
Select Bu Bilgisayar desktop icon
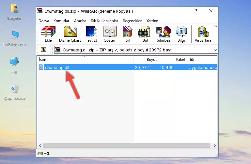(x=15, y=39)
